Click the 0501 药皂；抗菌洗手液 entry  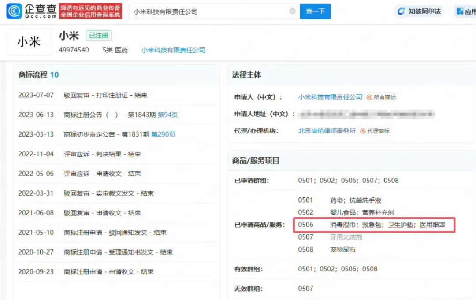pyautogui.click(x=340, y=200)
